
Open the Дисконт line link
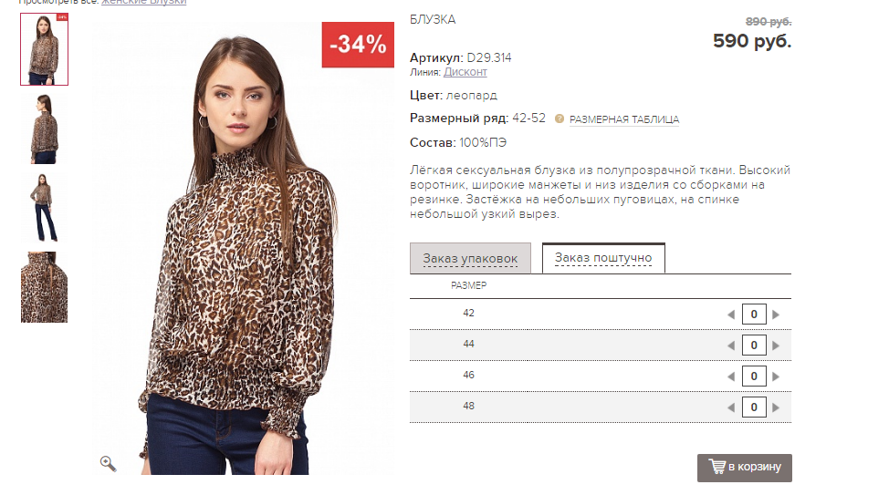pyautogui.click(x=465, y=72)
